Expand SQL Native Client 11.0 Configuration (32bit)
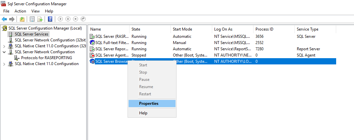Viewport: 354px width, 140px height. pos(4,46)
